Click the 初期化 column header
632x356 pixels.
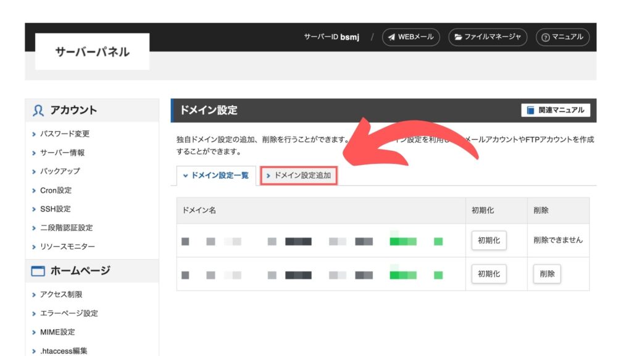click(x=497, y=210)
